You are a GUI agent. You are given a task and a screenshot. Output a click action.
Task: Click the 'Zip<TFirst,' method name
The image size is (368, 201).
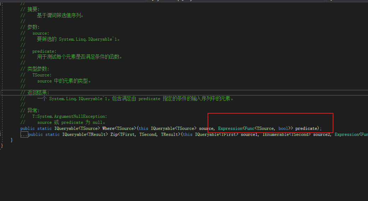pos(123,134)
